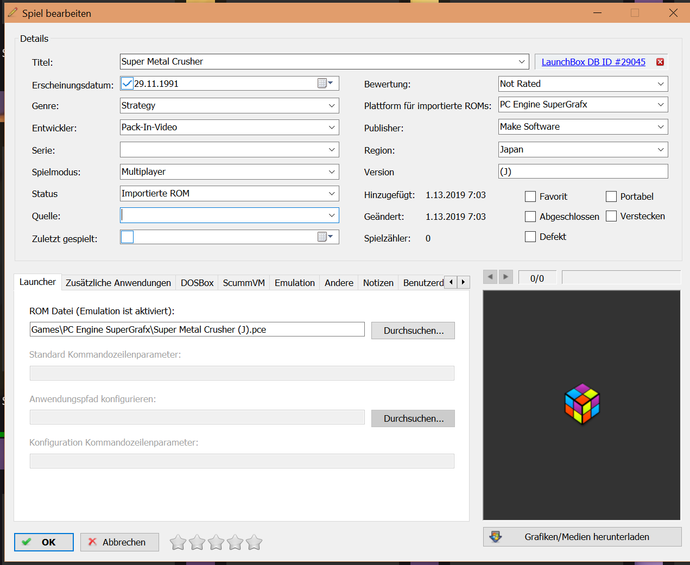This screenshot has height=565, width=690.
Task: Click the LaunchBox cube image placeholder
Action: (582, 404)
